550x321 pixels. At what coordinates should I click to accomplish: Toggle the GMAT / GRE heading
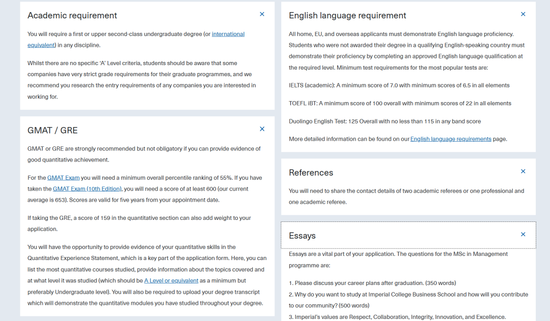(52, 131)
